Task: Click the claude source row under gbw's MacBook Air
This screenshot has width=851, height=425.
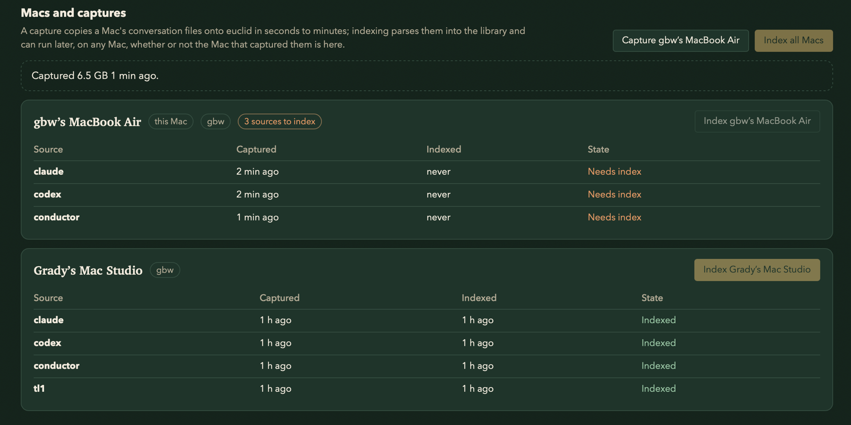Action: point(427,172)
